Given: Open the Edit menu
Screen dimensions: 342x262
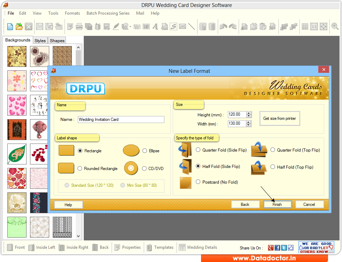Looking at the screenshot, I should pos(22,13).
